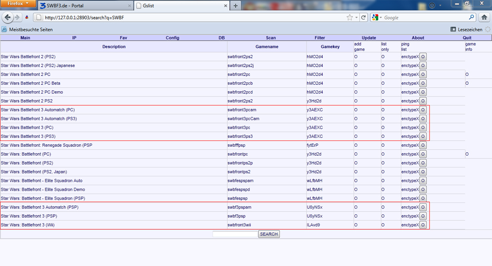This screenshot has height=266, width=492.
Task: Select gamename swbfespspam cell
Action: coord(241,181)
